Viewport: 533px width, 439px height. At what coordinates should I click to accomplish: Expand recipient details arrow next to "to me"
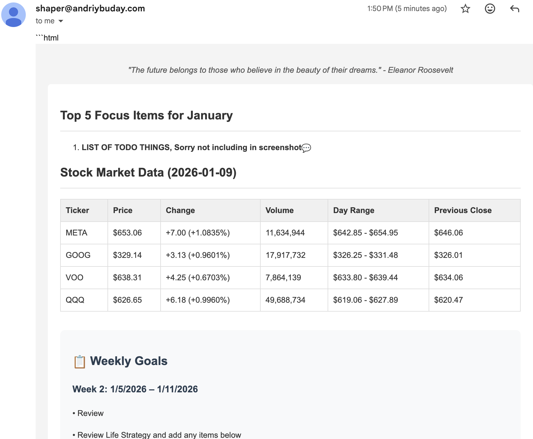point(61,21)
